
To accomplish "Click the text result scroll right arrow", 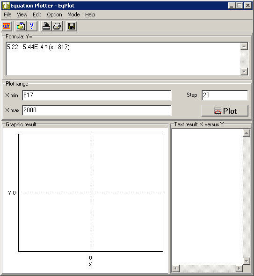I will pos(239,269).
